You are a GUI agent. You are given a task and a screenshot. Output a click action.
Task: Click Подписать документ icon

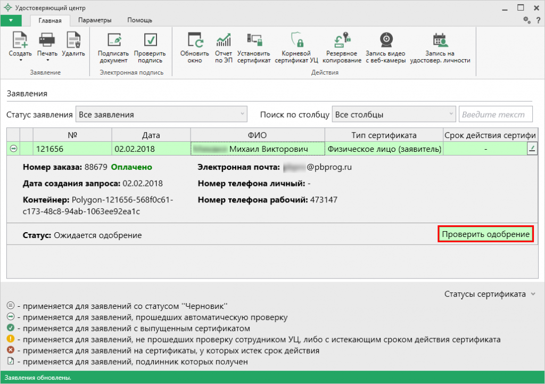[x=113, y=41]
